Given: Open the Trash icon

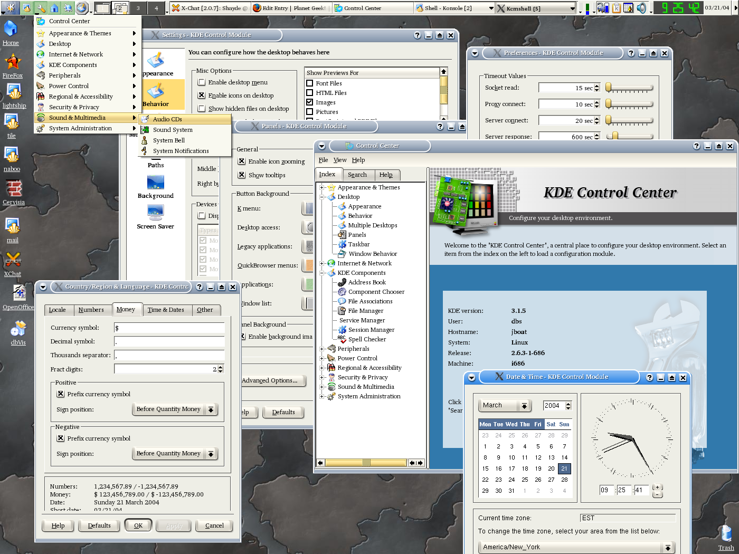Looking at the screenshot, I should [x=726, y=537].
